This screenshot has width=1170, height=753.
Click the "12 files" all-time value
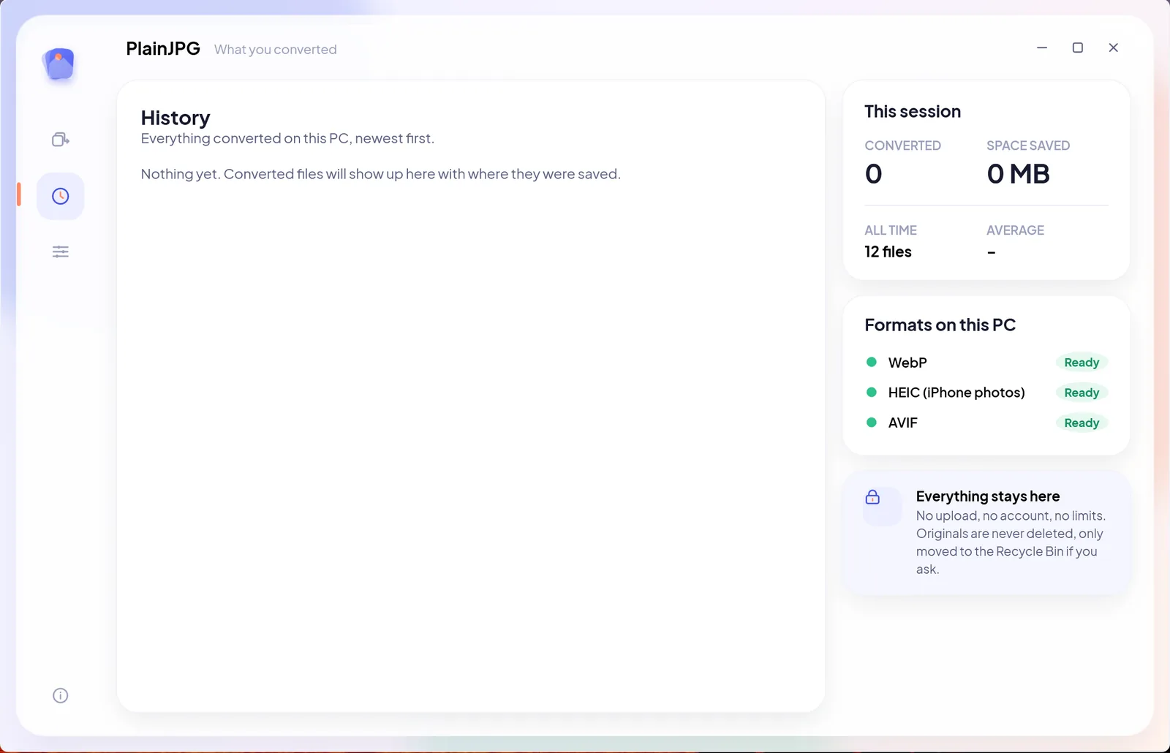point(888,251)
